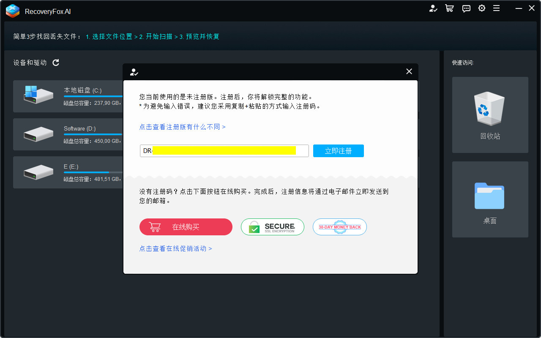Viewport: 541px width, 338px height.
Task: Open the account registration icon in top bar
Action: coord(433,8)
